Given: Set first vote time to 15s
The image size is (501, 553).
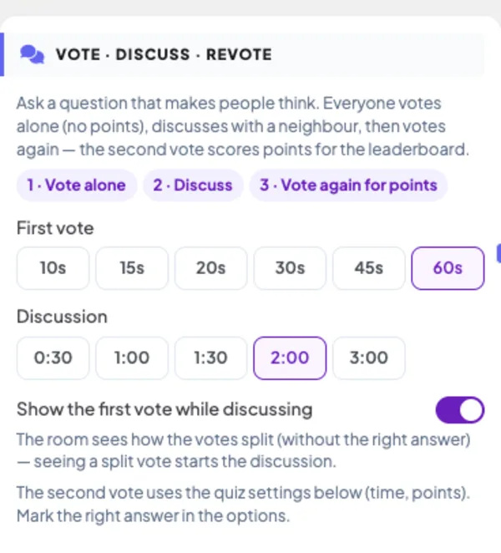Looking at the screenshot, I should click(132, 268).
